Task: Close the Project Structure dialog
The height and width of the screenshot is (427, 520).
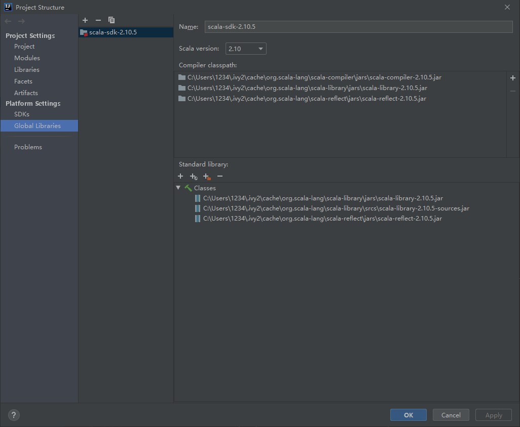Action: [507, 7]
